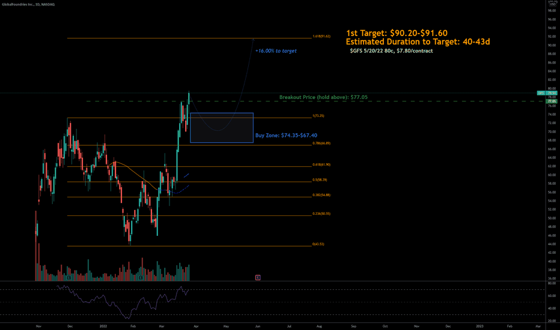Click the red upcoming earnings E marker
The image size is (560, 330).
tap(258, 277)
